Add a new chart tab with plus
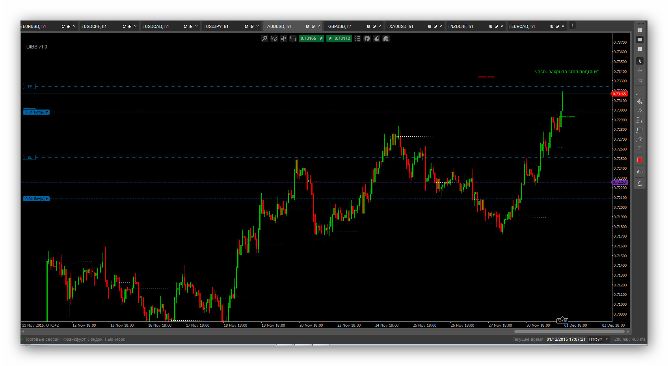668x366 pixels. [x=572, y=25]
